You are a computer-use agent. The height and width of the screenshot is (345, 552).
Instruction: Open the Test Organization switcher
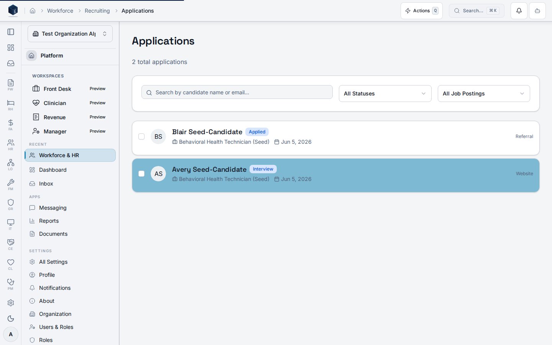(x=70, y=34)
